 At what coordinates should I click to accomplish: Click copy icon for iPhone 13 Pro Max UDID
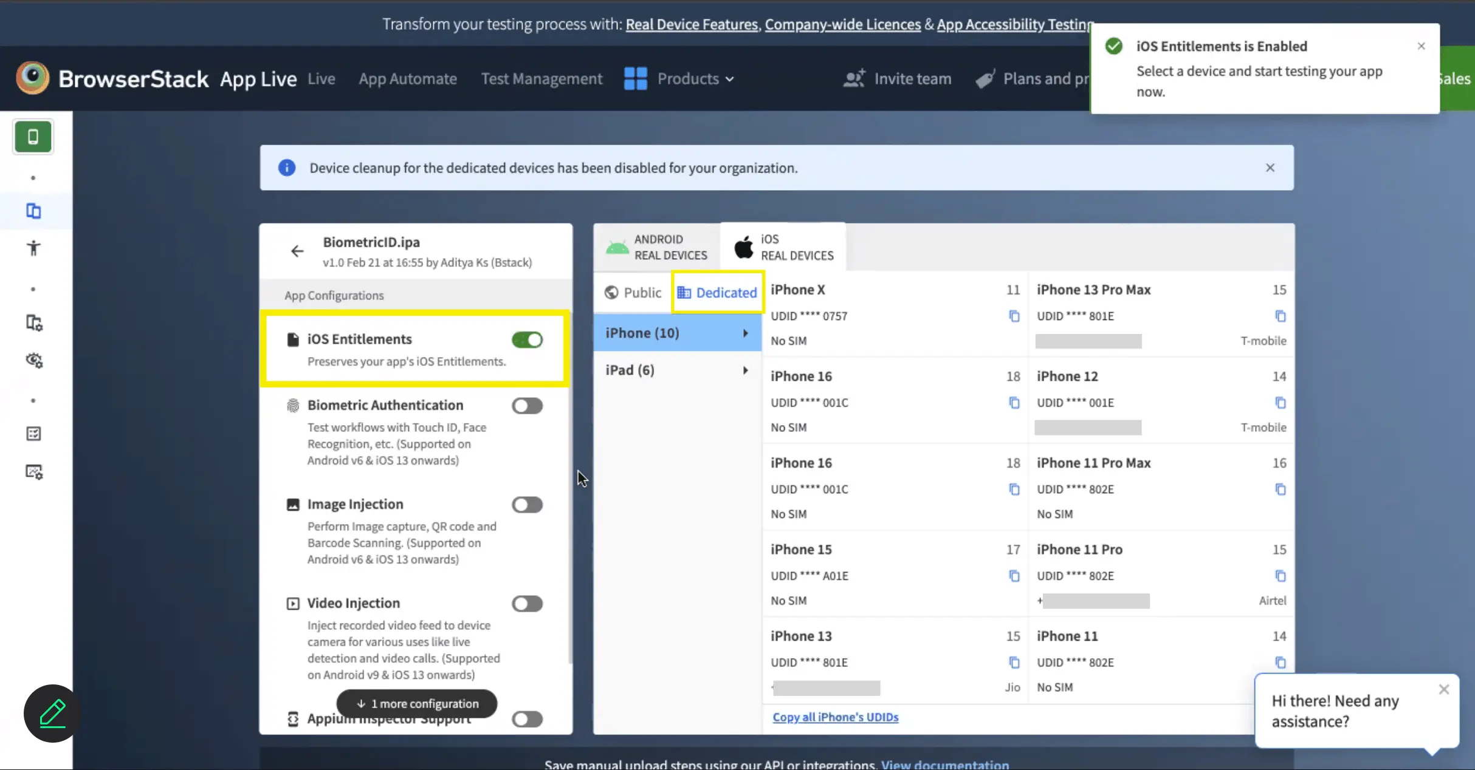[1280, 316]
